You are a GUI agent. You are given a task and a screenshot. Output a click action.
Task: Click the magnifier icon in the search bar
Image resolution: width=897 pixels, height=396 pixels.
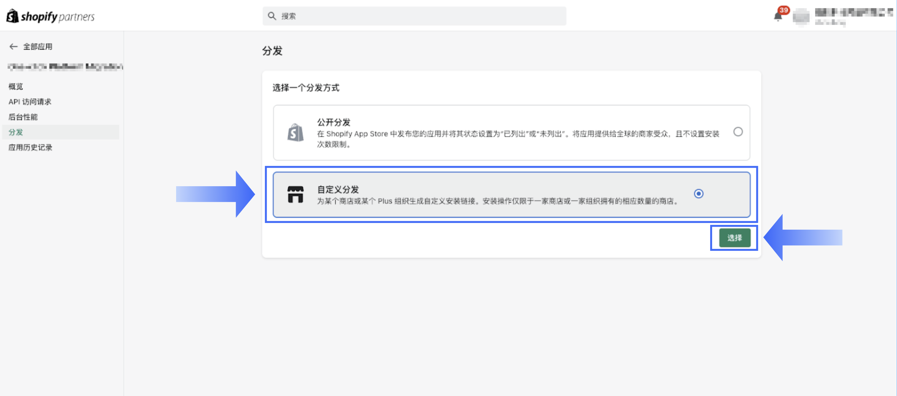(x=272, y=16)
